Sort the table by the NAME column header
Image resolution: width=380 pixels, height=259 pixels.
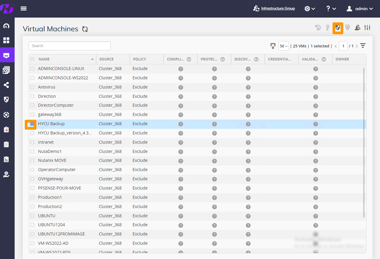point(44,59)
